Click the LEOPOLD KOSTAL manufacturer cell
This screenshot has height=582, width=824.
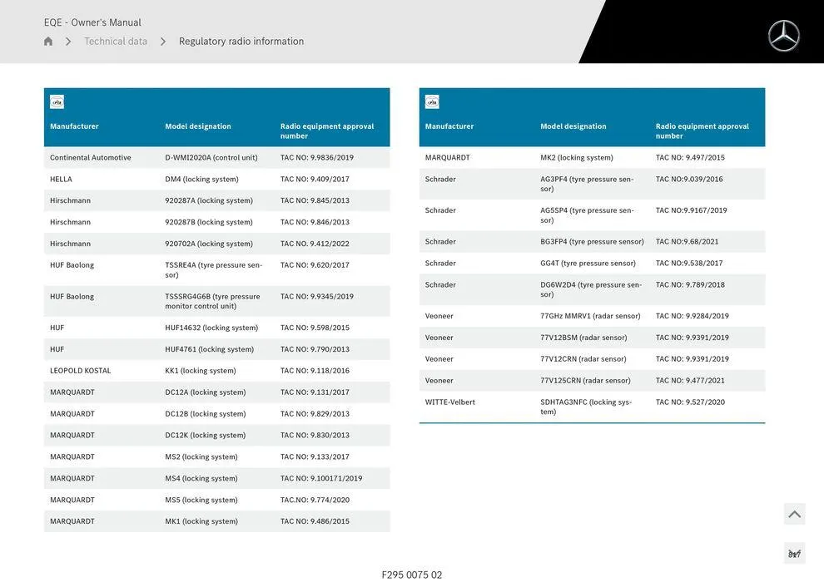[x=80, y=371]
